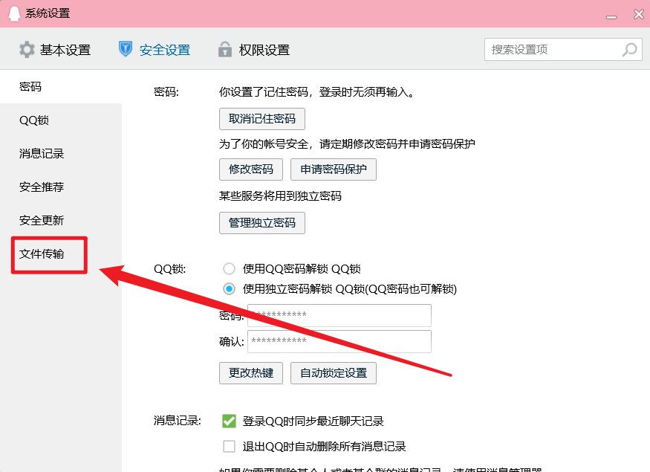This screenshot has height=472, width=650.
Task: Select 使用QQ密码解锁 QQ锁 radio option
Action: tap(229, 269)
